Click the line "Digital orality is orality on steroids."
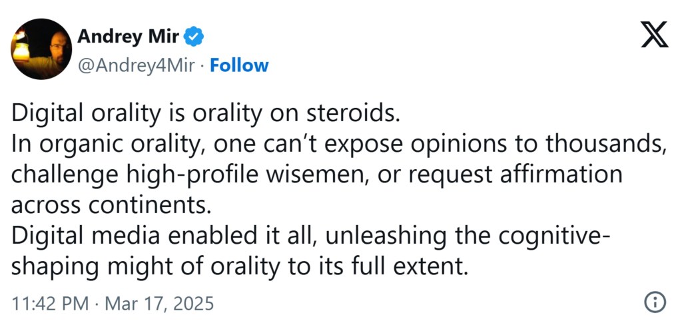The height and width of the screenshot is (327, 682). click(206, 113)
